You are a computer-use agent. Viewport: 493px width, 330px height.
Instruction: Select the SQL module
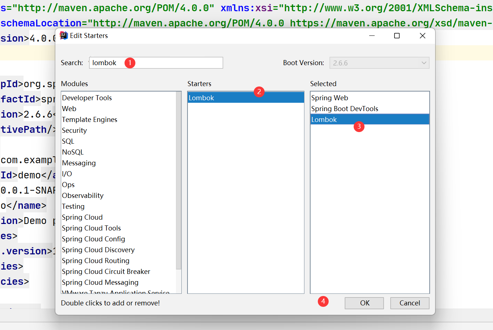coord(68,141)
